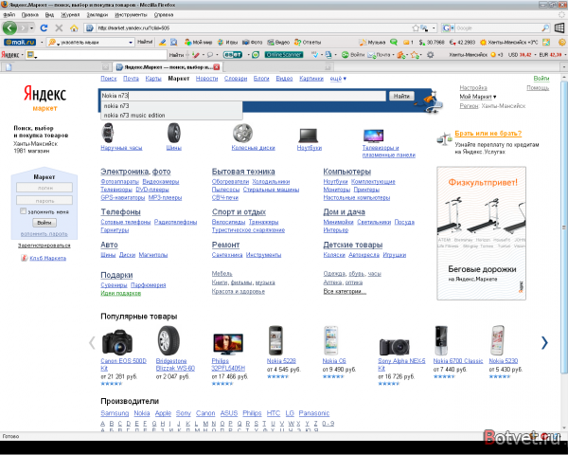This screenshot has width=568, height=455.
Task: Open Фото on mail.ru toolbar
Action: pyautogui.click(x=252, y=42)
